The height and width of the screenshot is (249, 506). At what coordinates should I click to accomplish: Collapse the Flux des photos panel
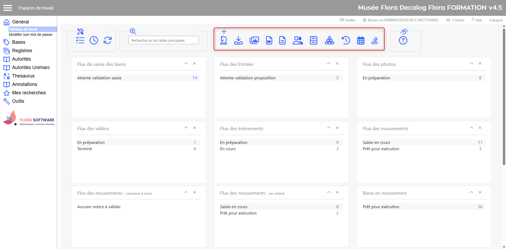[x=471, y=64]
